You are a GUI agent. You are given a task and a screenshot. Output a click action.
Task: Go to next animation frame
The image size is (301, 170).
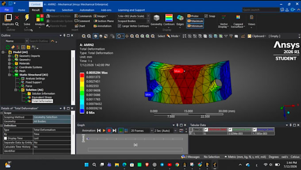coord(115,131)
